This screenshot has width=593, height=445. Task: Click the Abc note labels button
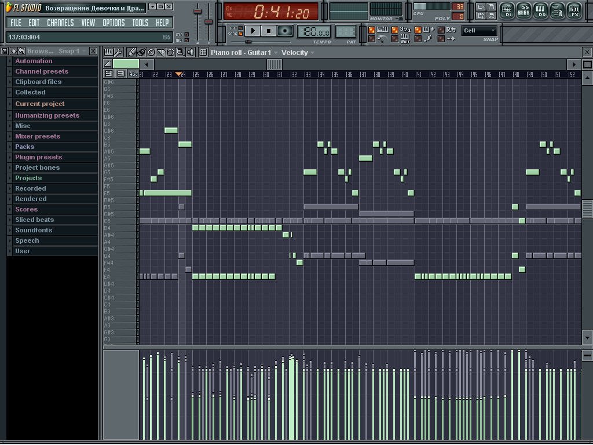pyautogui.click(x=133, y=74)
